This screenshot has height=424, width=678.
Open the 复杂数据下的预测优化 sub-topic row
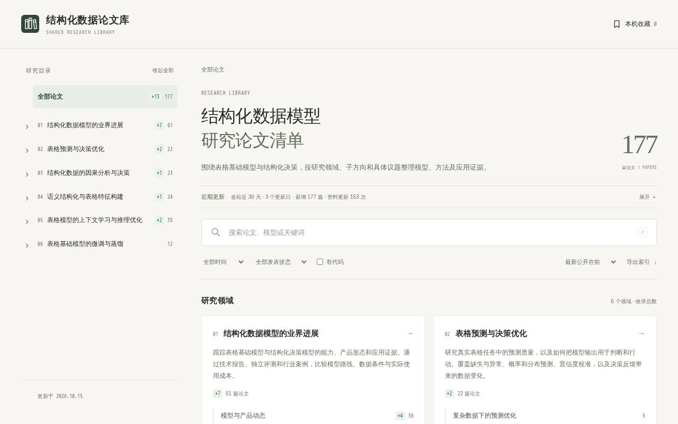549,416
